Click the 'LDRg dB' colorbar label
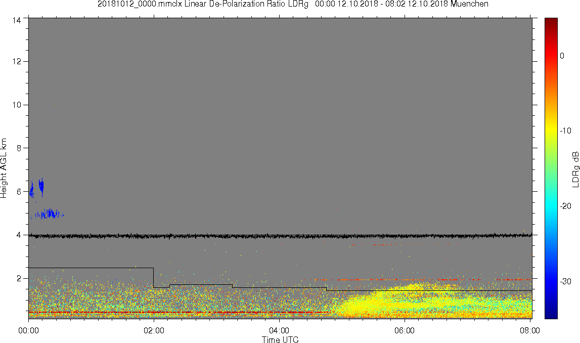 [x=575, y=169]
